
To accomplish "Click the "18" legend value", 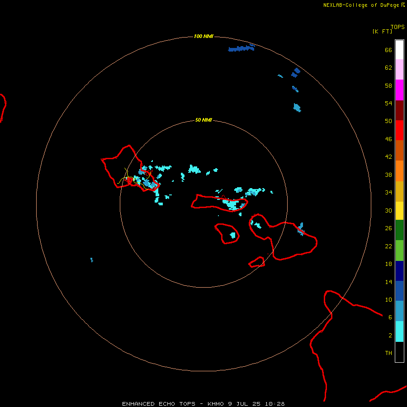I will click(388, 264).
